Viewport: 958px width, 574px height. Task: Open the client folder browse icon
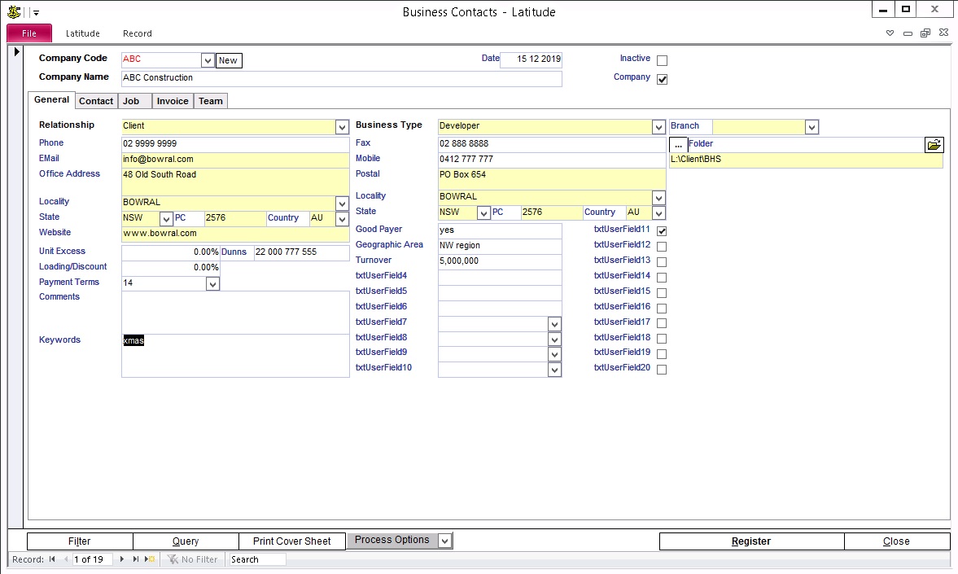point(934,144)
